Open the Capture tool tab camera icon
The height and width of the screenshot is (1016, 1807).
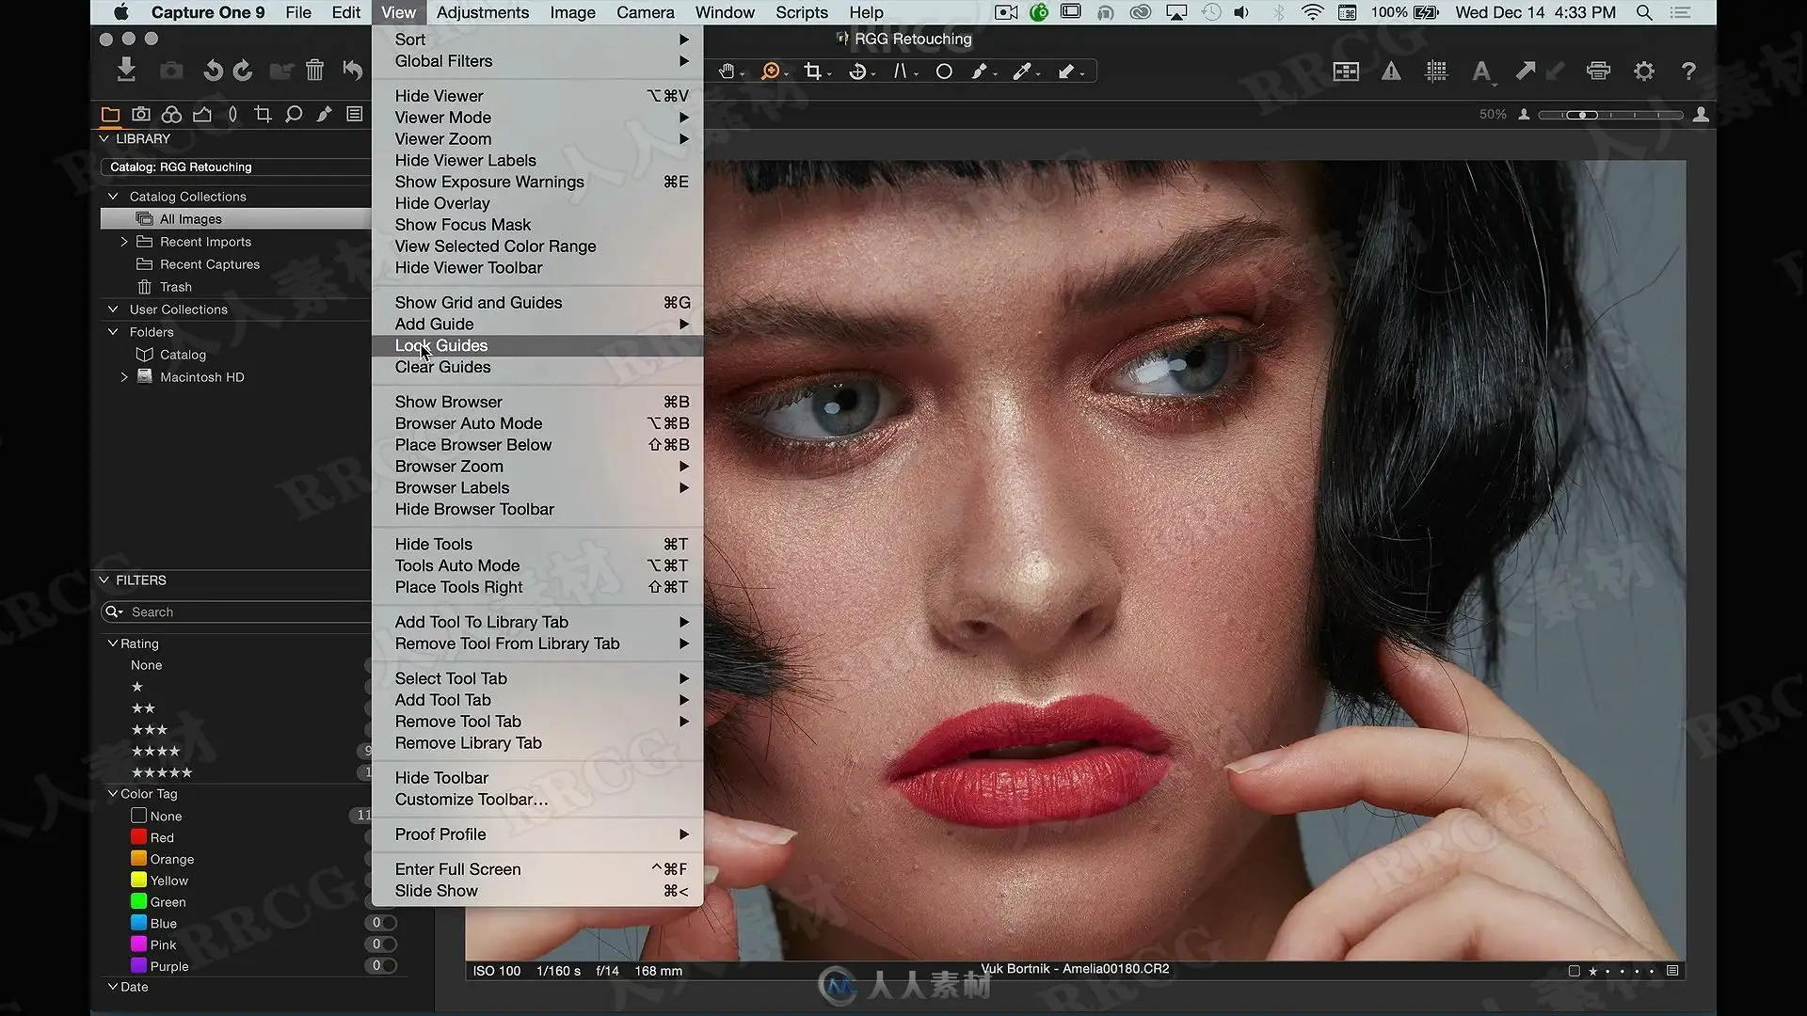tap(141, 114)
